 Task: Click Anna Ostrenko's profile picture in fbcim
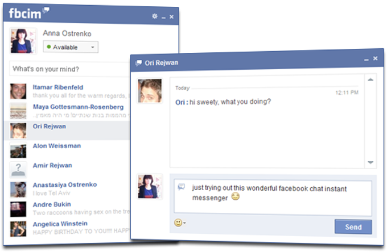pyautogui.click(x=23, y=41)
